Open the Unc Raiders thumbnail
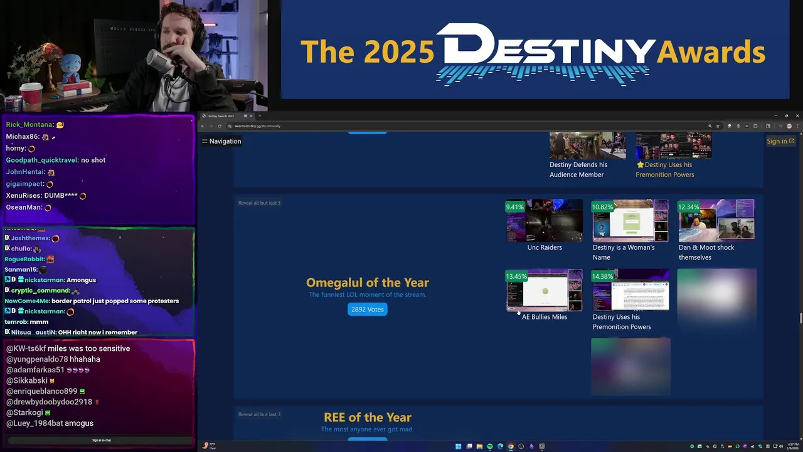This screenshot has width=803, height=452. 544,220
